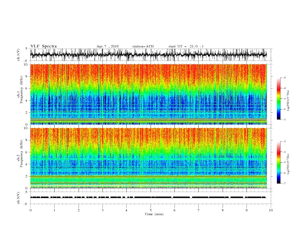Click time axis tick label '8'
This screenshot has width=305, height=236.
(223, 210)
